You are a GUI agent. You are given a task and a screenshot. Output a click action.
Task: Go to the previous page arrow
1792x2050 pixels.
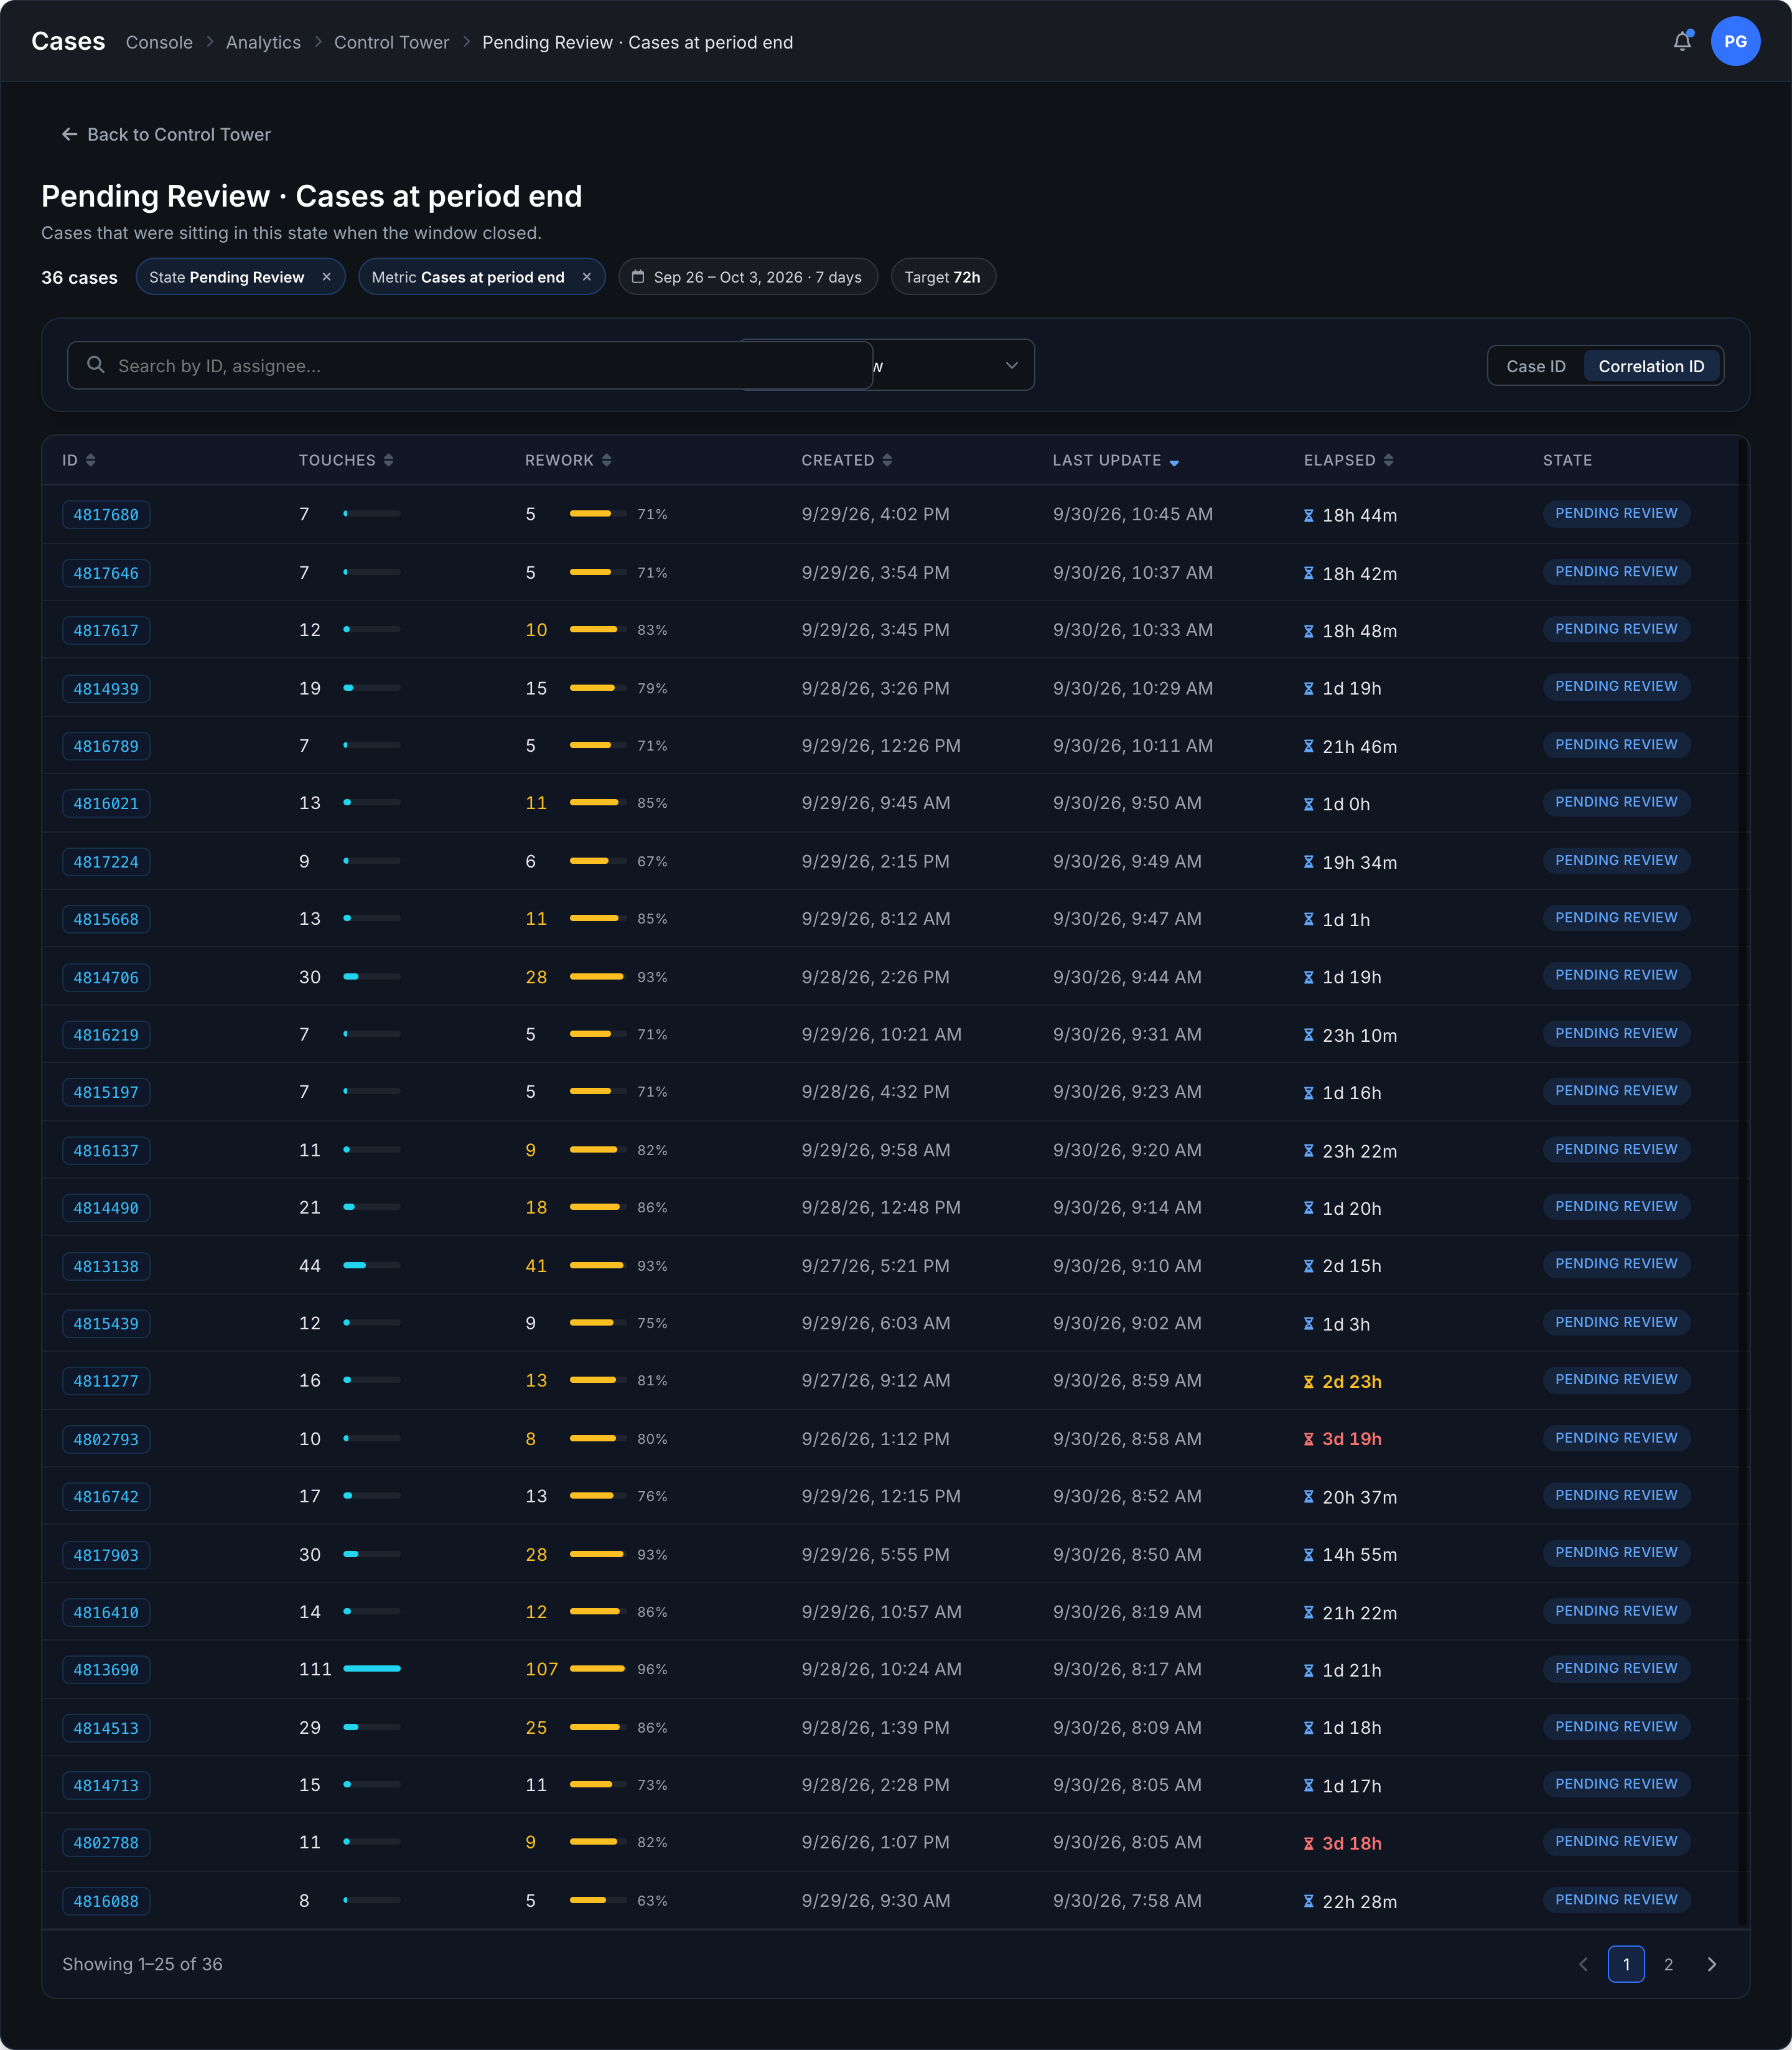tap(1583, 1964)
